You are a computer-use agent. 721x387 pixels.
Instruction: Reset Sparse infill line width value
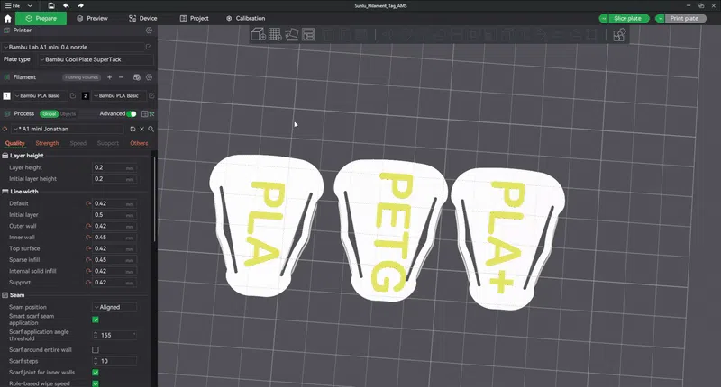pos(87,260)
